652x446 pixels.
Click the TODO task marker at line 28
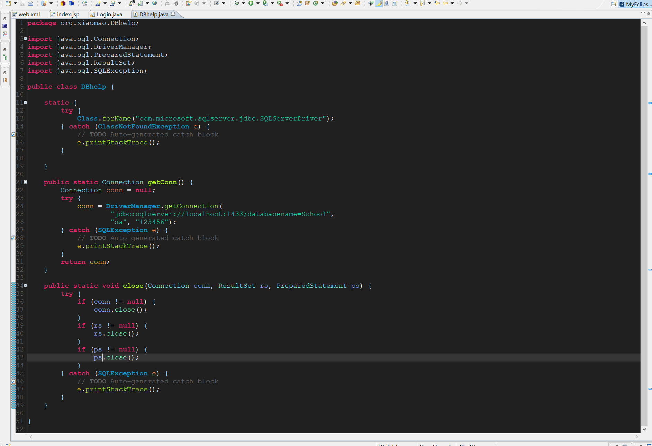[x=13, y=238]
